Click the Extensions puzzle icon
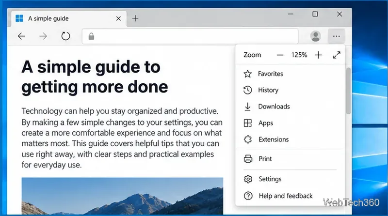This screenshot has width=388, height=216. coord(248,139)
